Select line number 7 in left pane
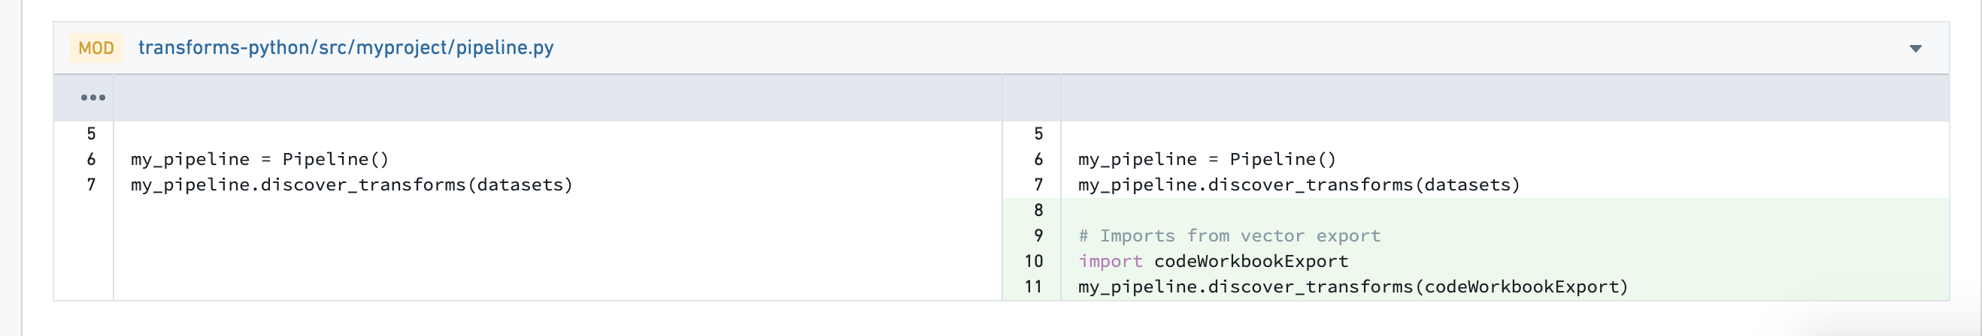Screen dimensions: 1982x336 [x=91, y=184]
